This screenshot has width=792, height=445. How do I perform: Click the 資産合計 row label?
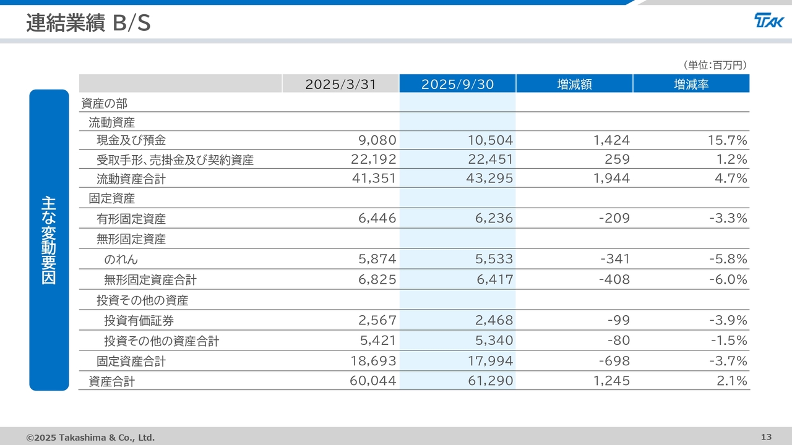[x=111, y=381]
